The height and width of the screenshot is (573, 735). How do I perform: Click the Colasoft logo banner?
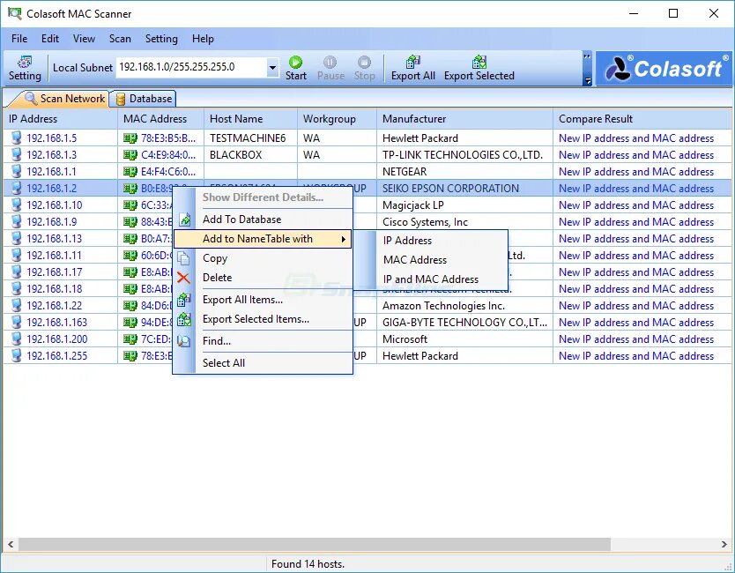coord(664,69)
